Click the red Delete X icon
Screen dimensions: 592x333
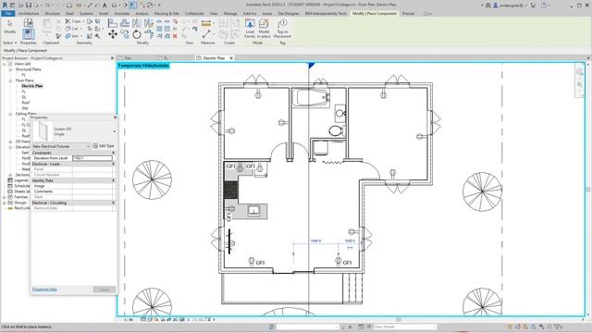point(175,36)
